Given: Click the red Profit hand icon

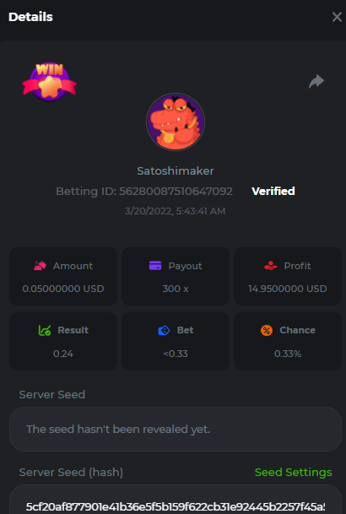Looking at the screenshot, I should coord(271,266).
